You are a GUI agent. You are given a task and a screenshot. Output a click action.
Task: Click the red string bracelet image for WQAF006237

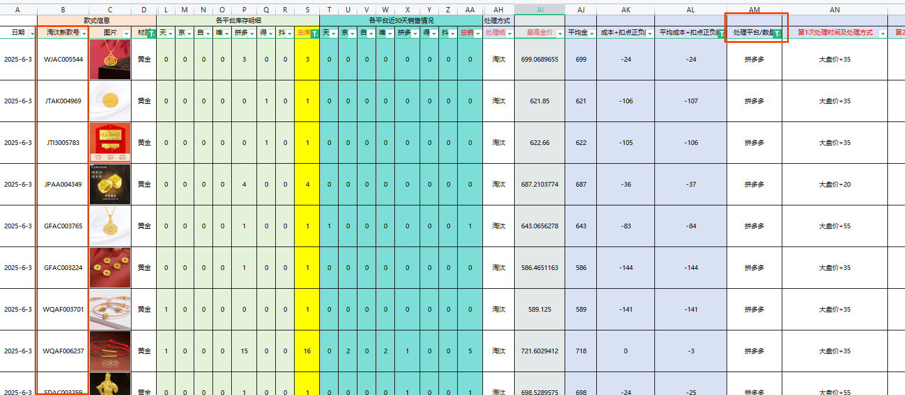point(110,351)
